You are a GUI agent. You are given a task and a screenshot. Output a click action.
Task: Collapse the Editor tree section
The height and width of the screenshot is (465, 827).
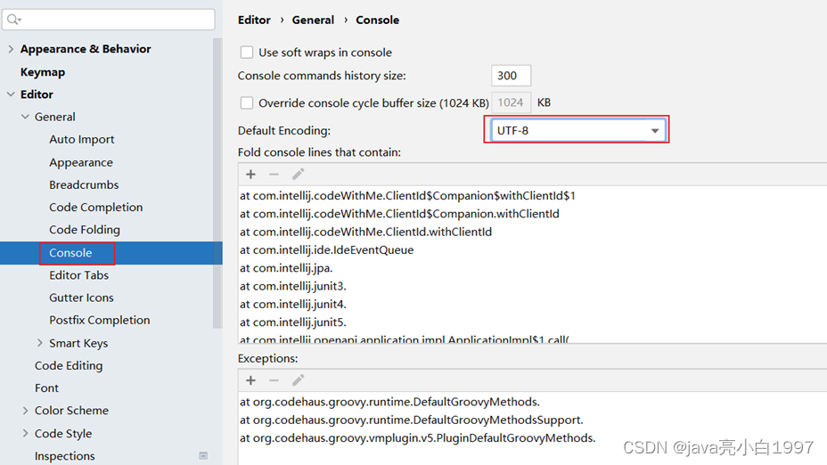point(11,94)
